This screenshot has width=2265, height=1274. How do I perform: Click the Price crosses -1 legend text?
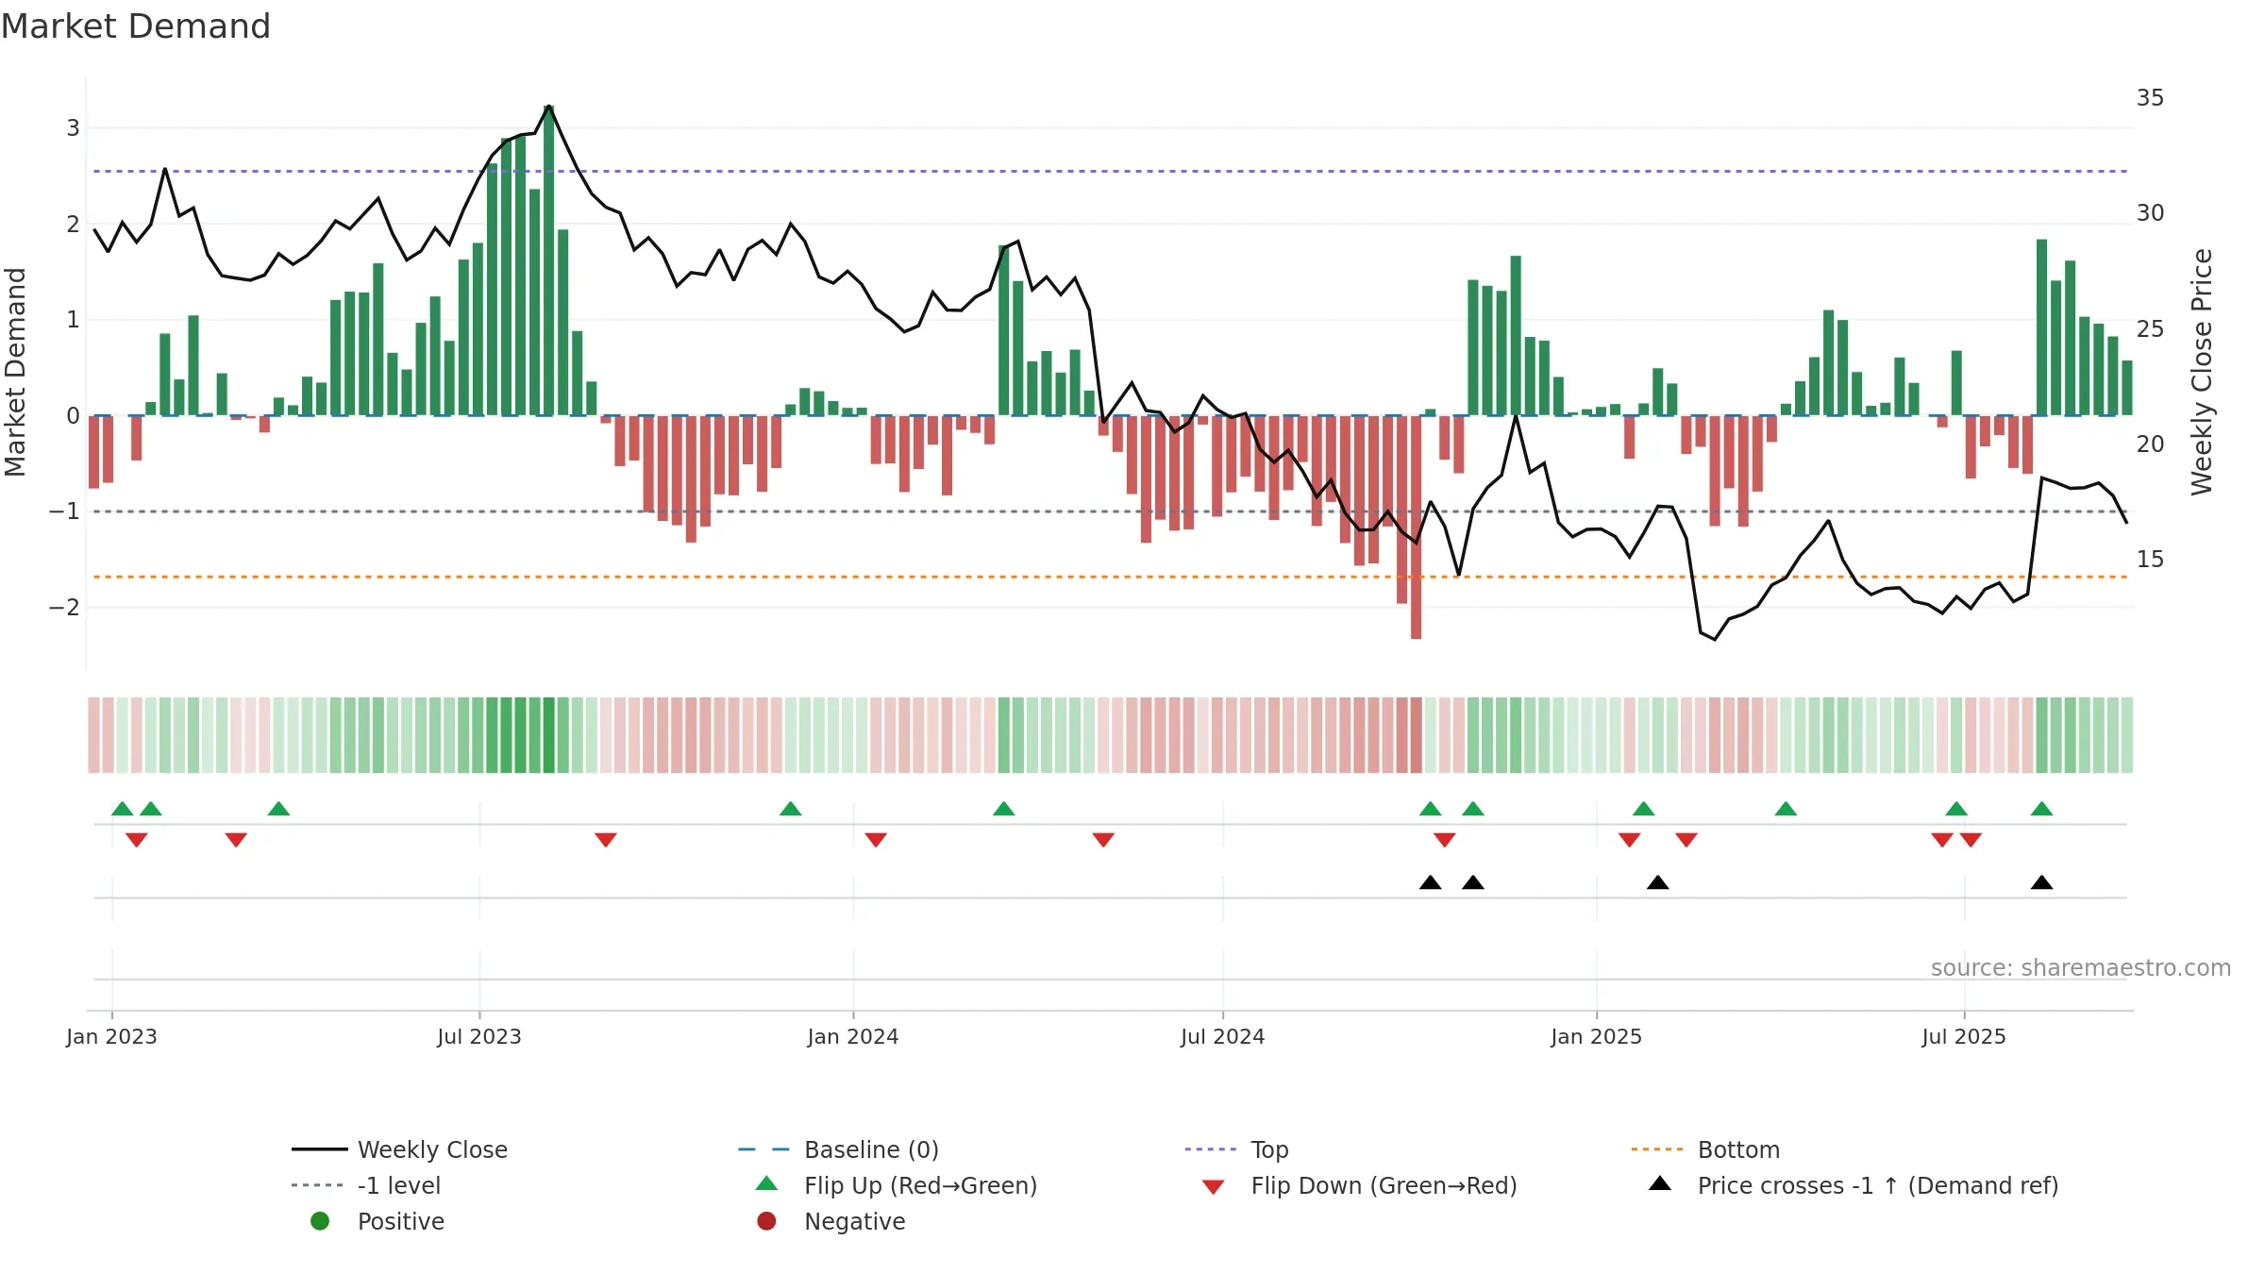[1878, 1185]
